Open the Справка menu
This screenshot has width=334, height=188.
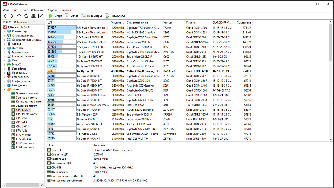[66, 10]
